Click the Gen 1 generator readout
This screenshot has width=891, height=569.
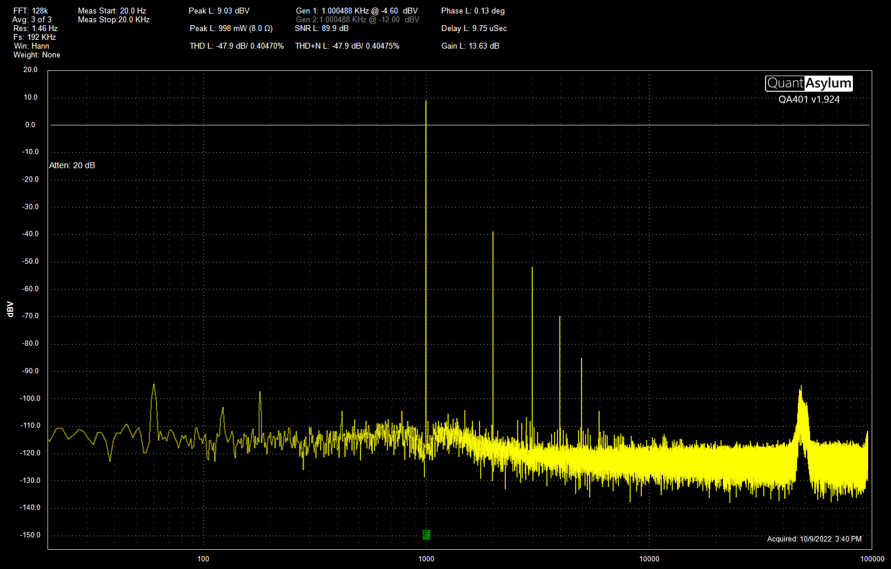pyautogui.click(x=357, y=11)
